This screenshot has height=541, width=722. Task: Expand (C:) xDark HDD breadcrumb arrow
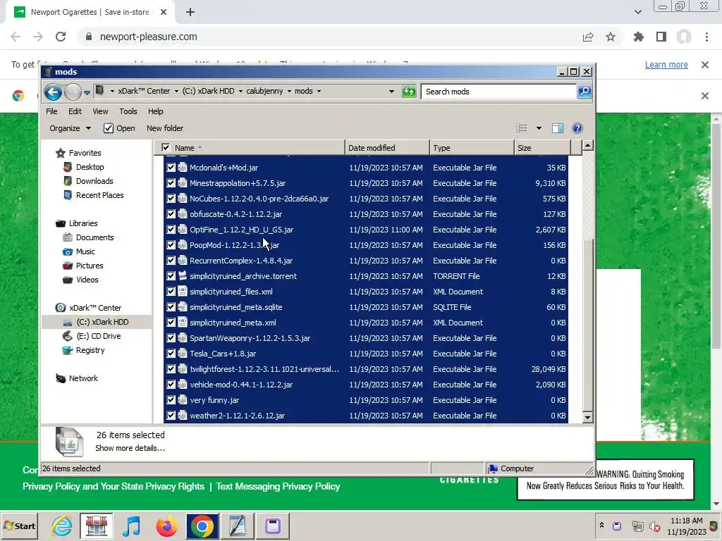(240, 91)
